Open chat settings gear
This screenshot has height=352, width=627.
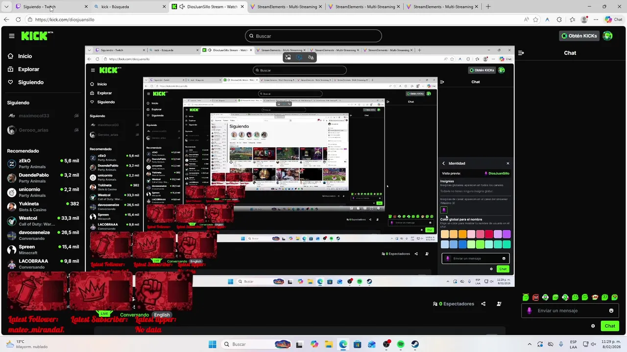(x=593, y=326)
